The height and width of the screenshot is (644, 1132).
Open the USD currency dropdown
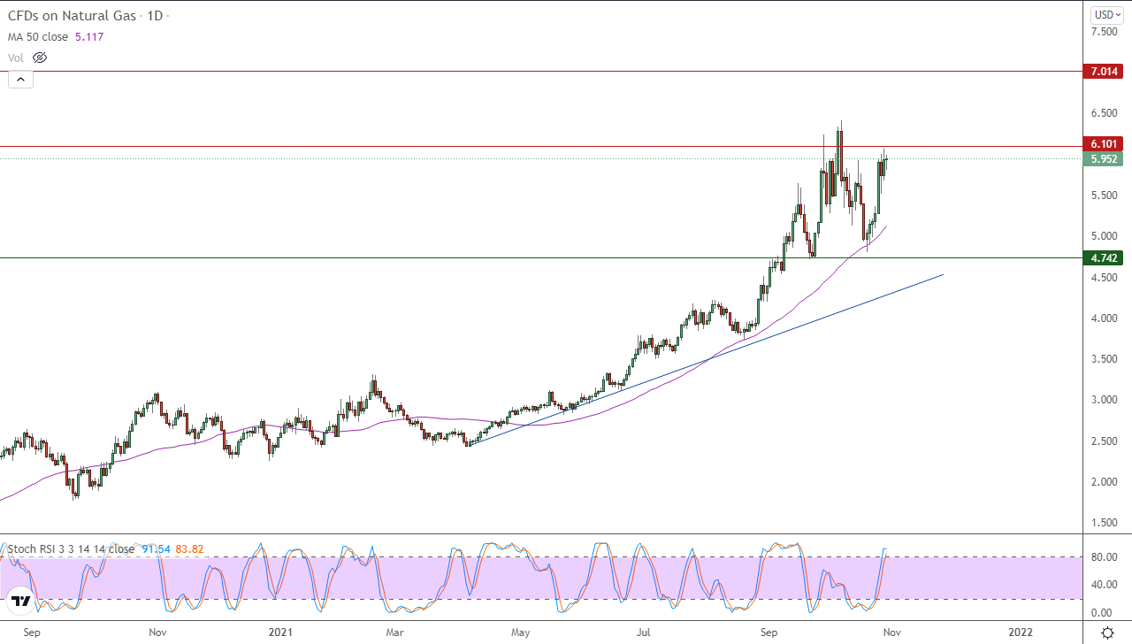coord(1105,14)
